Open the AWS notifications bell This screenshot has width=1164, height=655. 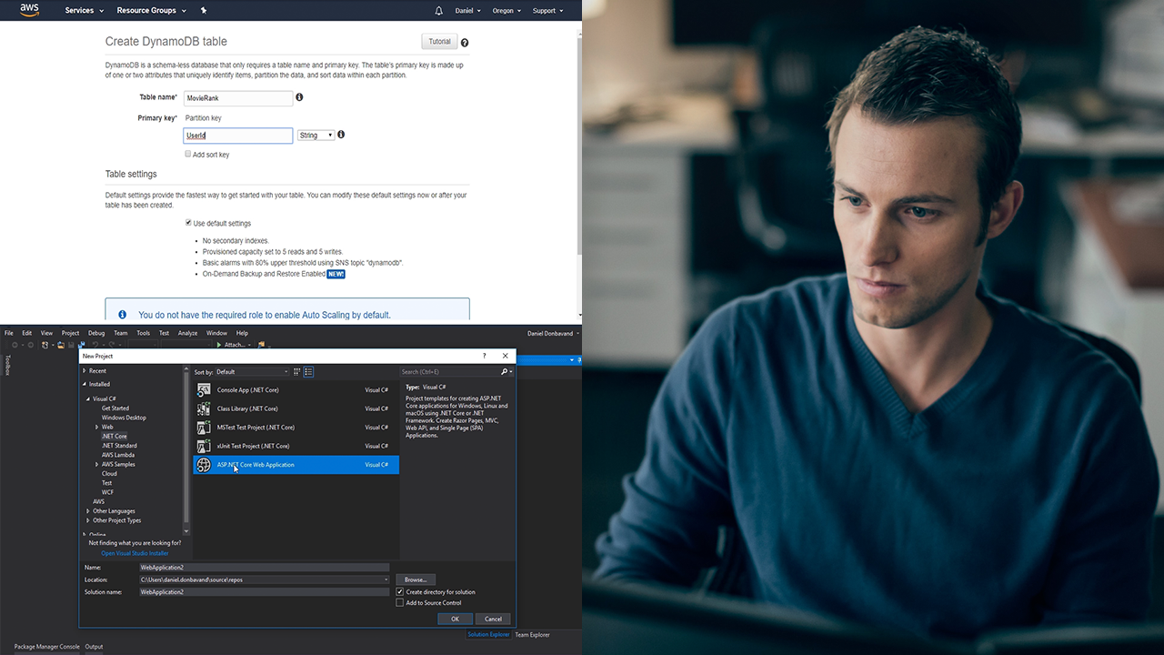click(439, 11)
